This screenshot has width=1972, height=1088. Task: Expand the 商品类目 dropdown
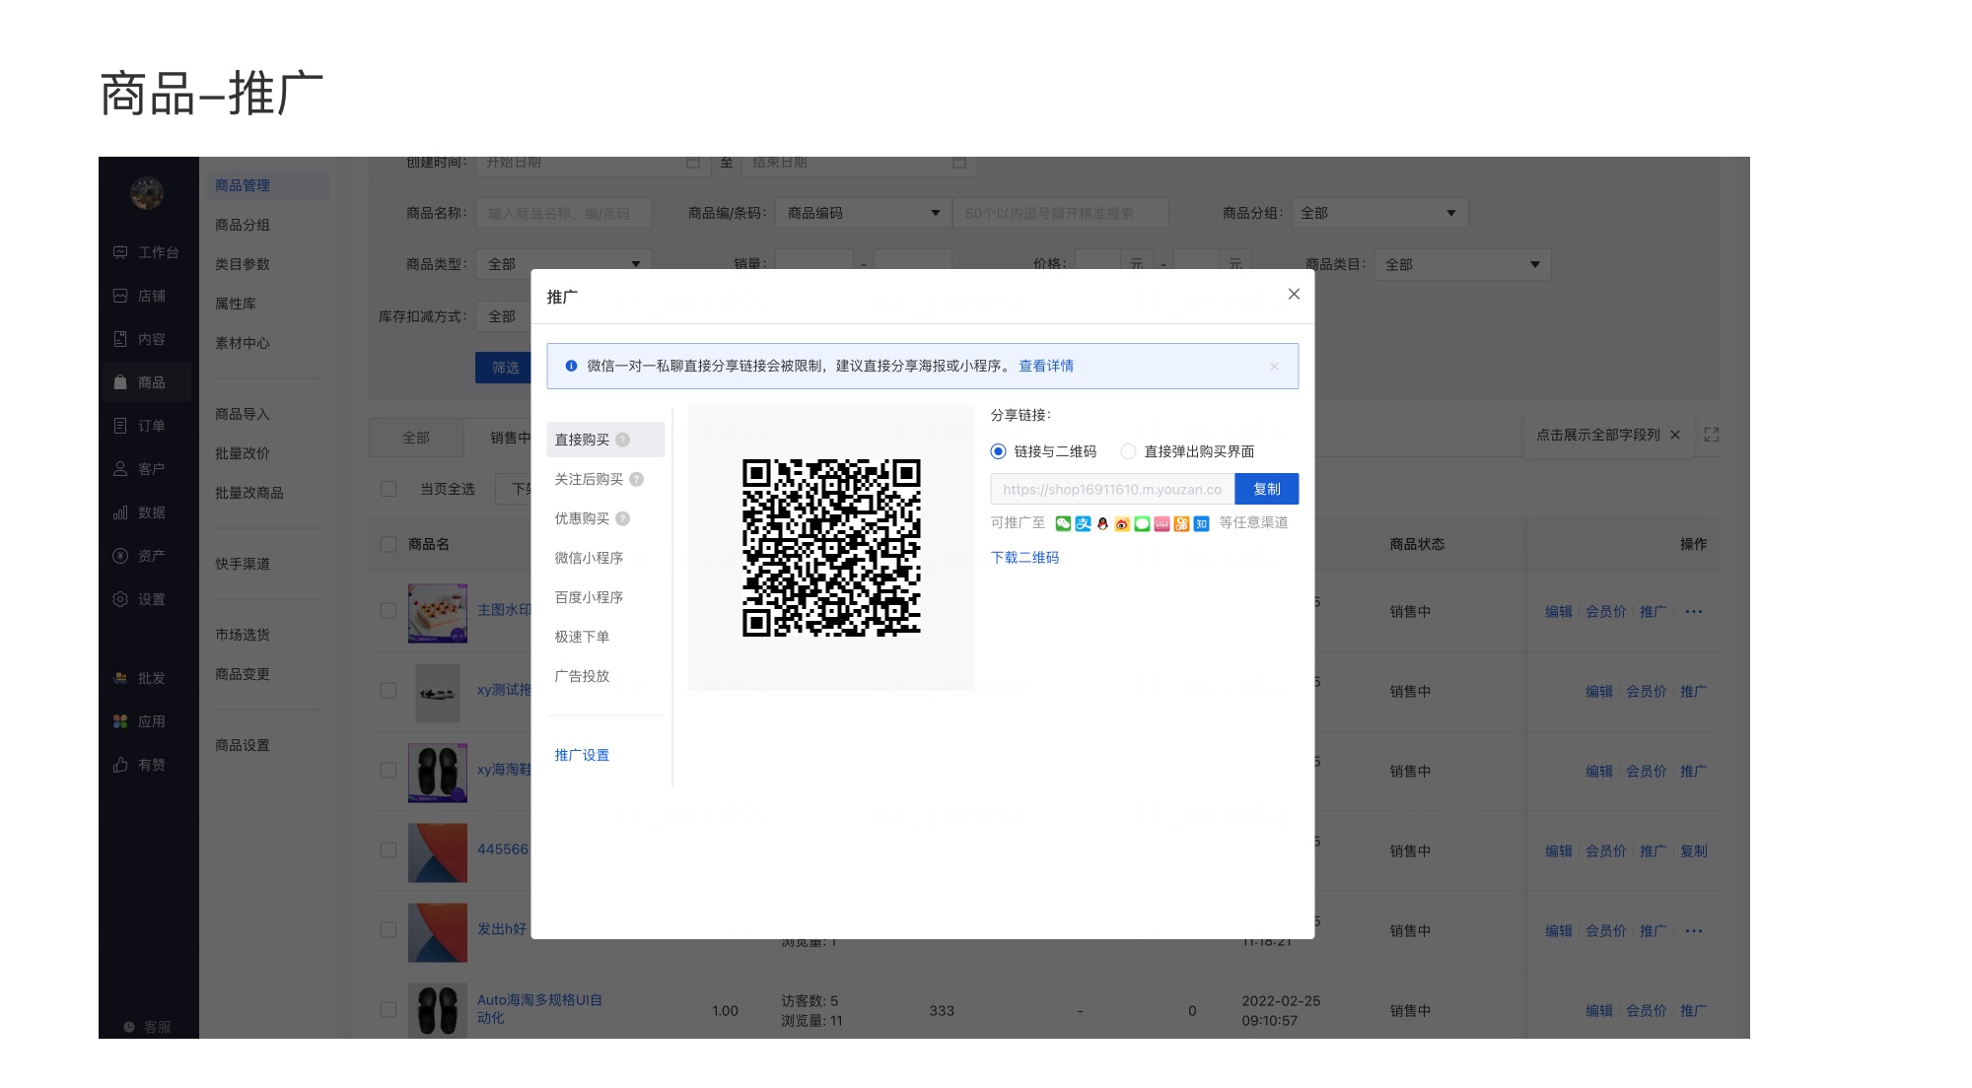tap(1462, 264)
